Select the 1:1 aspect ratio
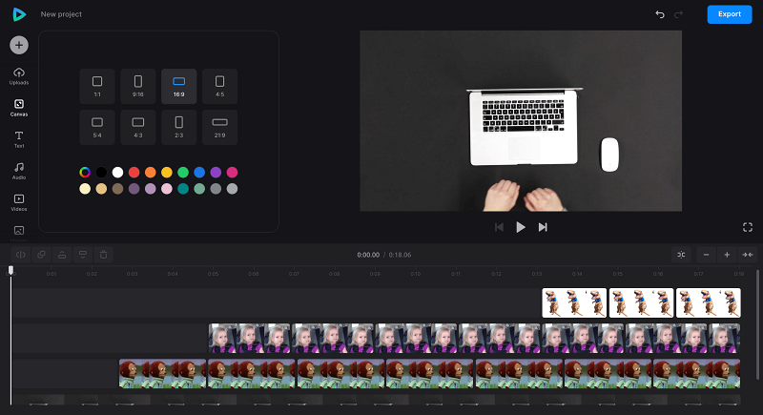Viewport: 763px width, 415px height. pyautogui.click(x=97, y=86)
